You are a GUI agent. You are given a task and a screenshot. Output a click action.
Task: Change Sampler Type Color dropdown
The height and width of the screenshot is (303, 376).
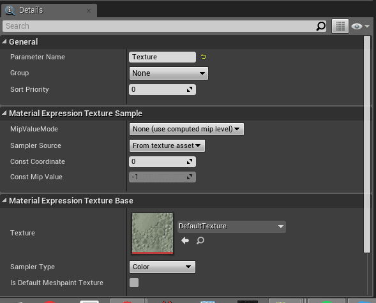click(162, 267)
